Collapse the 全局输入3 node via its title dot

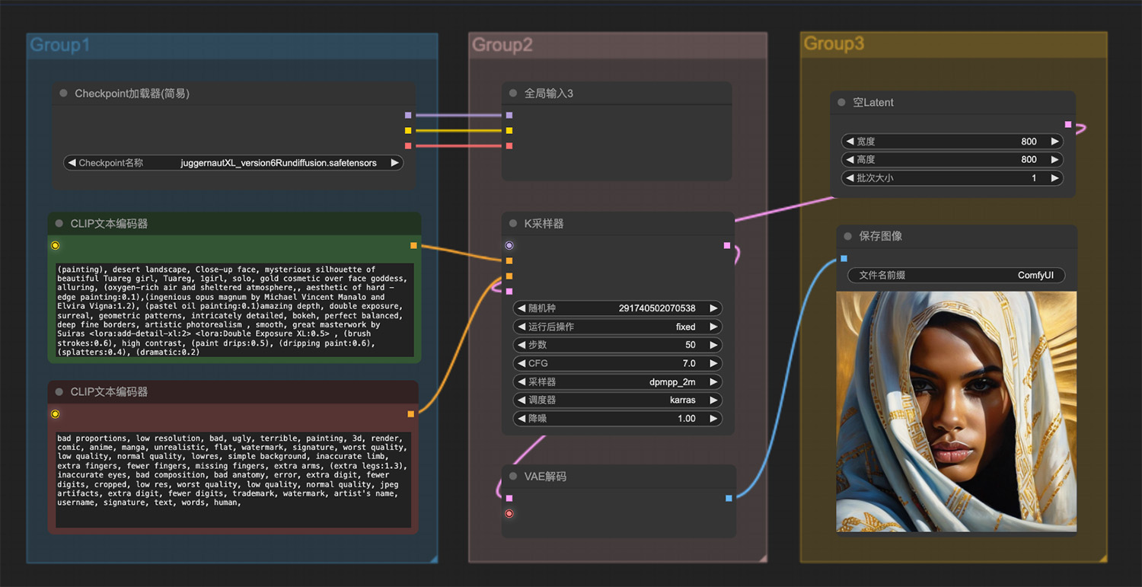tap(513, 94)
